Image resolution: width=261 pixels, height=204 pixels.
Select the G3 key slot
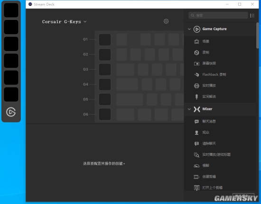coord(105,70)
